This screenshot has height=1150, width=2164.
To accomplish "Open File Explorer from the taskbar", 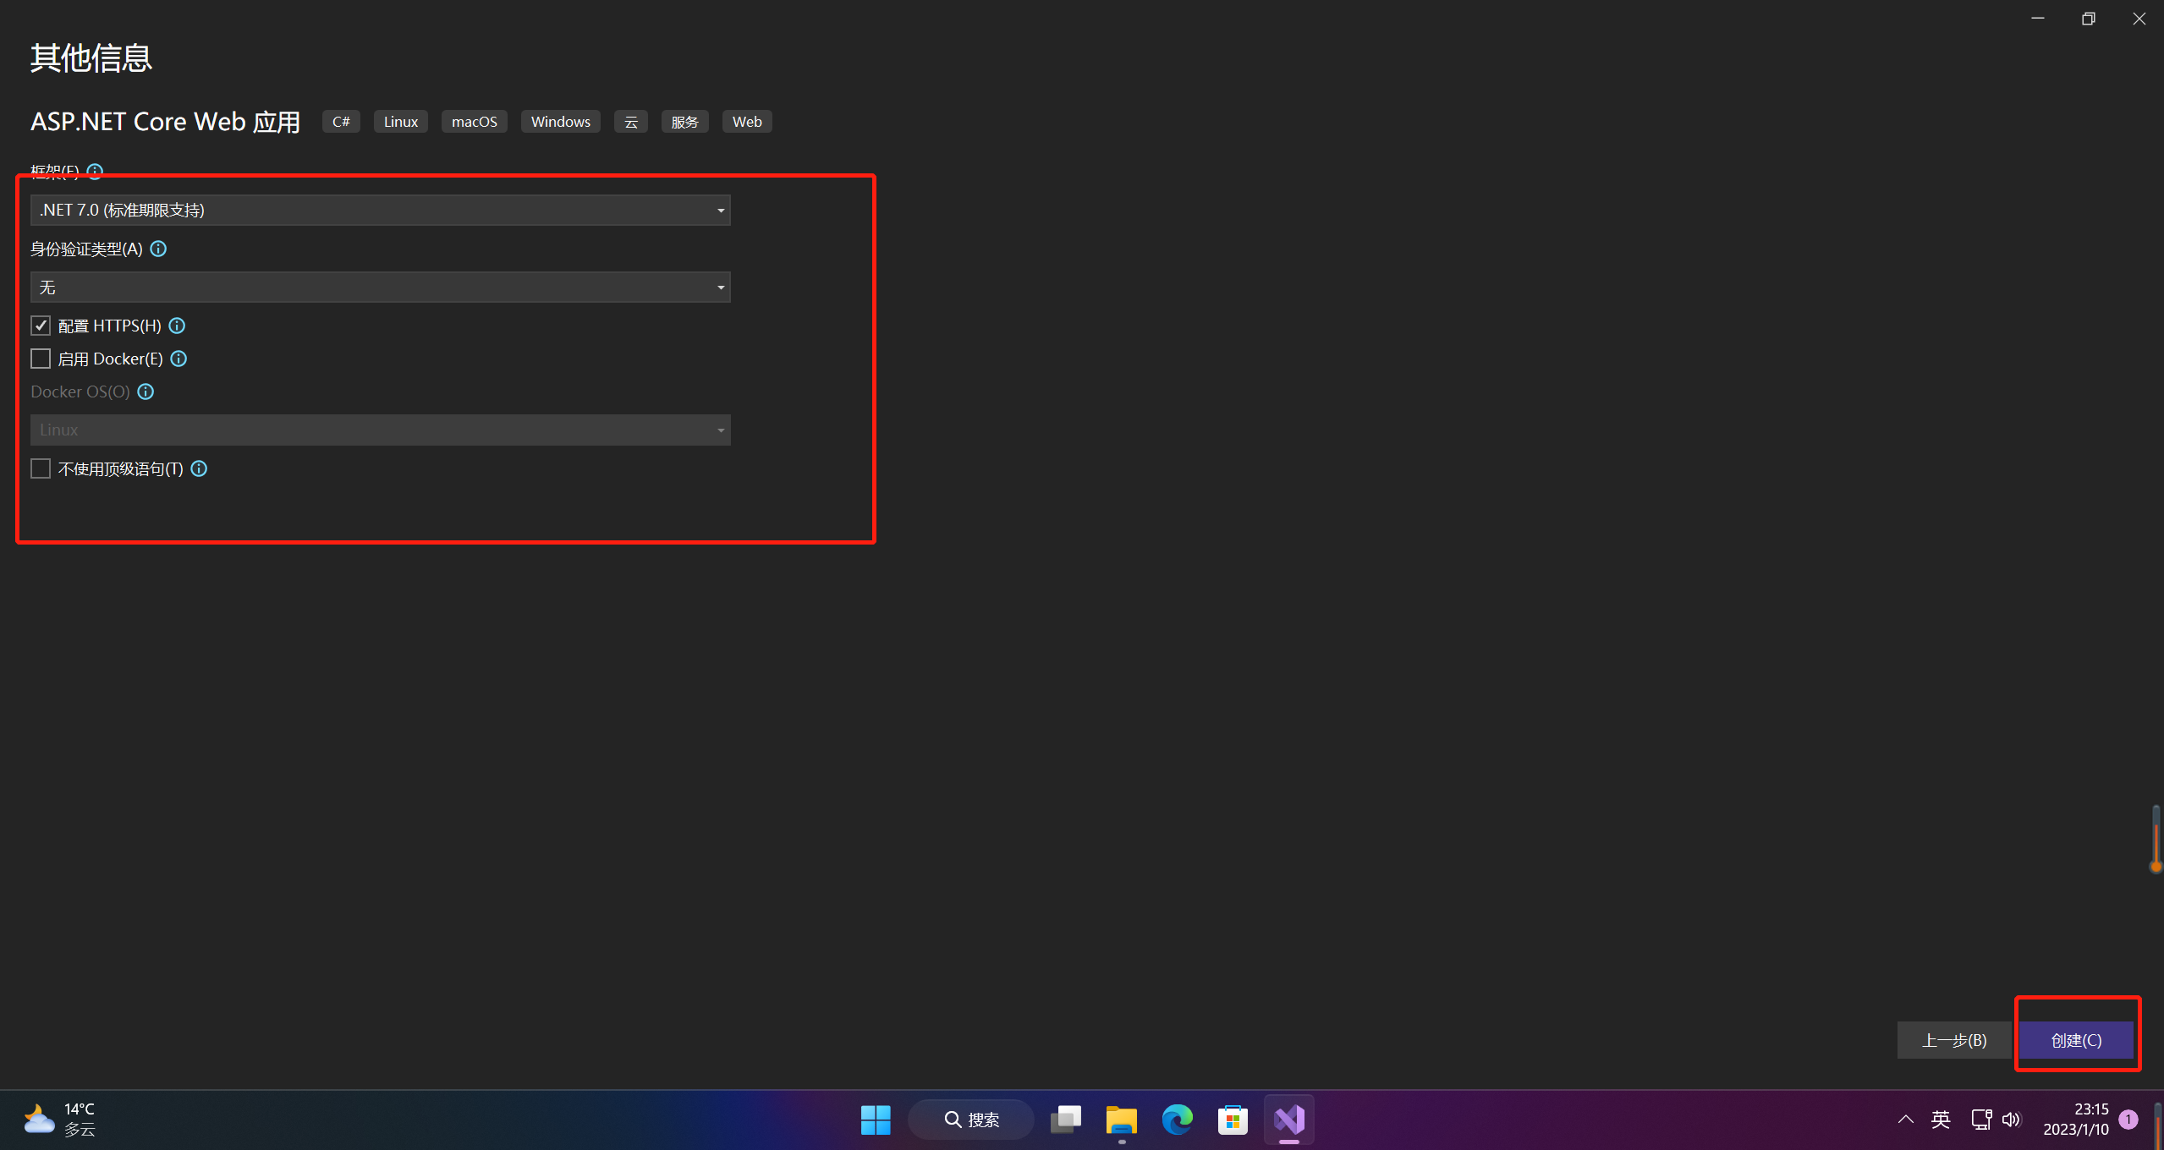I will [x=1122, y=1120].
